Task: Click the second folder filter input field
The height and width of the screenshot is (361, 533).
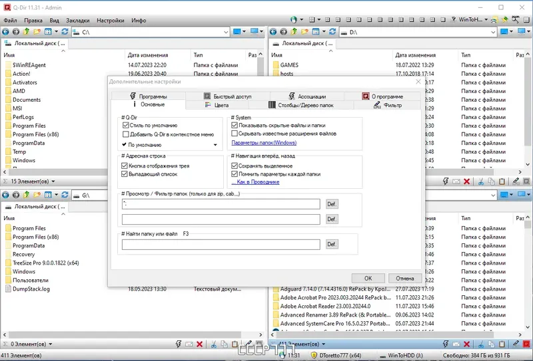Action: point(221,219)
